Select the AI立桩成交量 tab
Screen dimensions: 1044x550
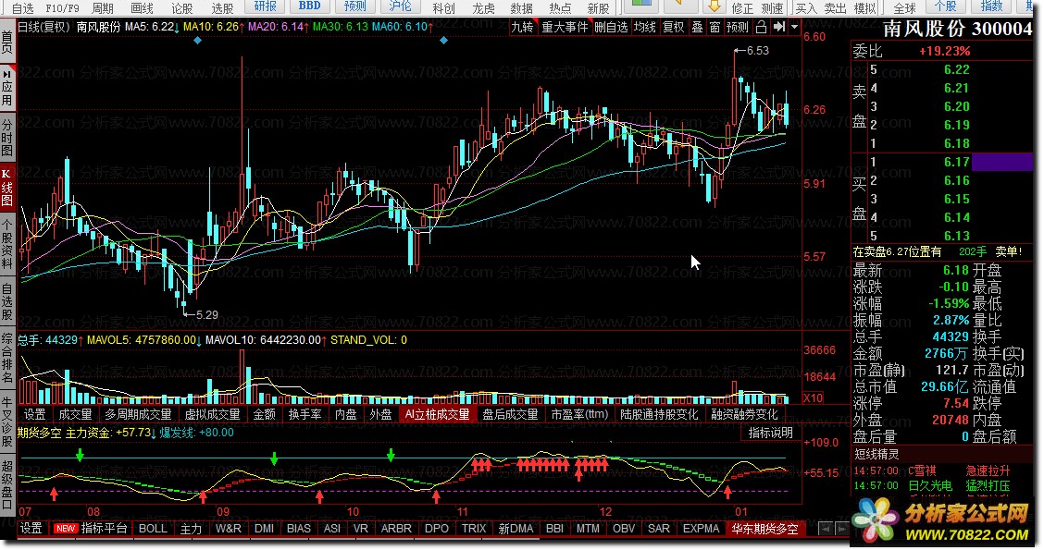point(438,414)
